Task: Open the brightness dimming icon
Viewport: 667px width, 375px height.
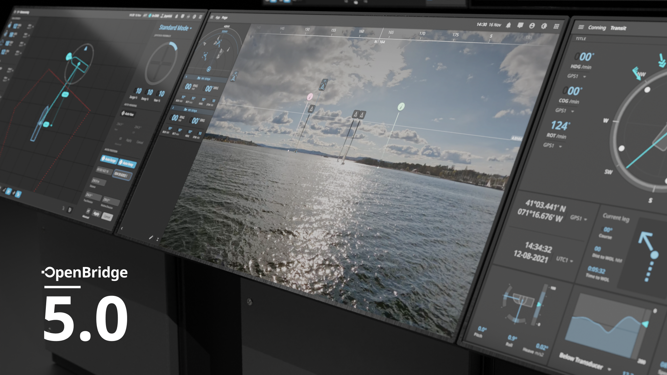Action: point(544,26)
